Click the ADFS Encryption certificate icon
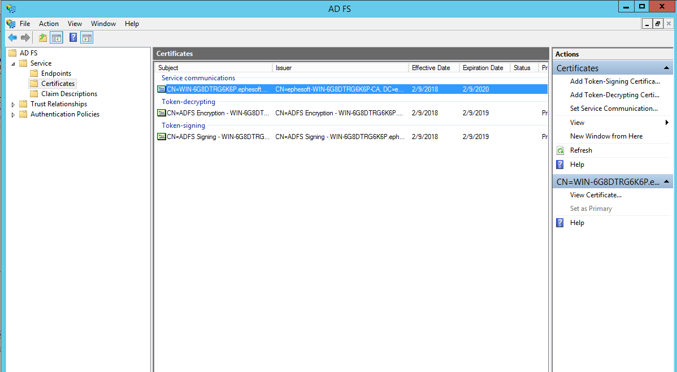677x372 pixels. pyautogui.click(x=162, y=113)
